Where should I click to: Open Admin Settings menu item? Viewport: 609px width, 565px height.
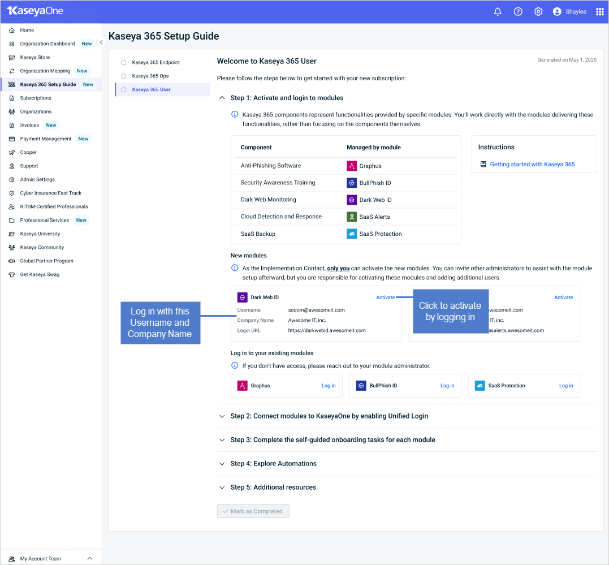tap(51, 179)
